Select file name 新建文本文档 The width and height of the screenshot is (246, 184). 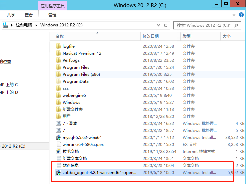click(75, 158)
